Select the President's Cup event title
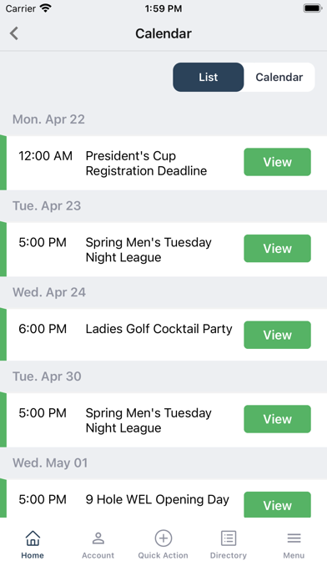Screen dimensions: 327x581 tap(146, 164)
